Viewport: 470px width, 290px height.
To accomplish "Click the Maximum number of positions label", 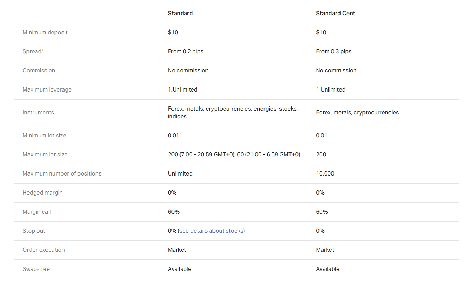I will tap(62, 173).
